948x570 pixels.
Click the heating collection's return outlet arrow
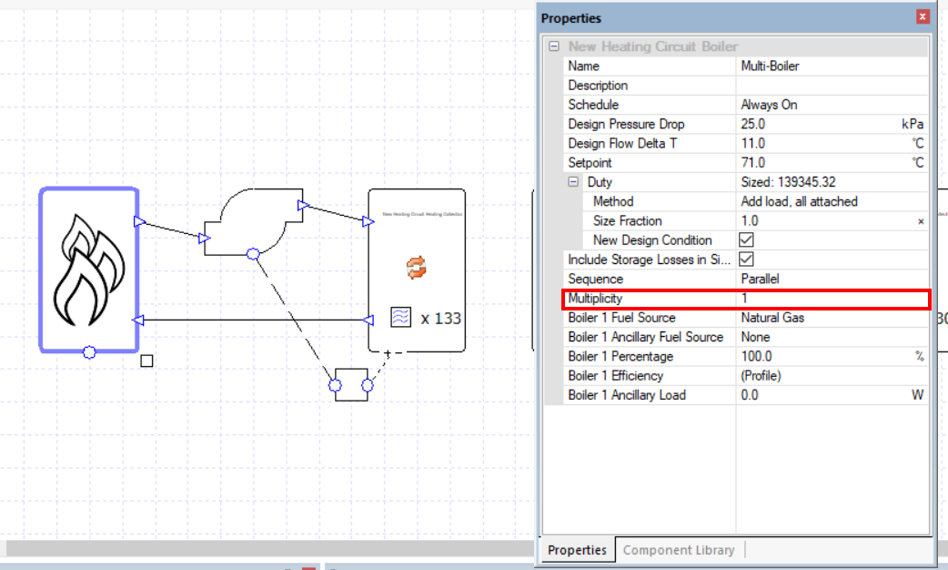[x=368, y=320]
